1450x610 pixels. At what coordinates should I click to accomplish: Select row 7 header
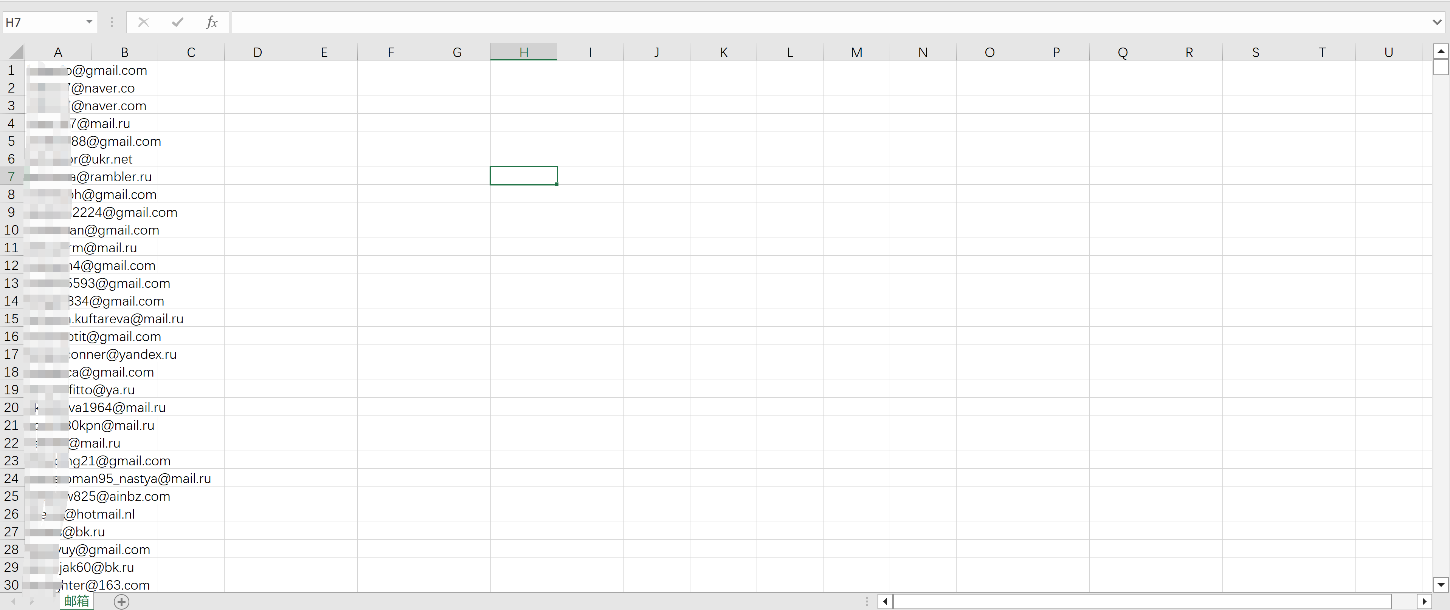point(11,176)
